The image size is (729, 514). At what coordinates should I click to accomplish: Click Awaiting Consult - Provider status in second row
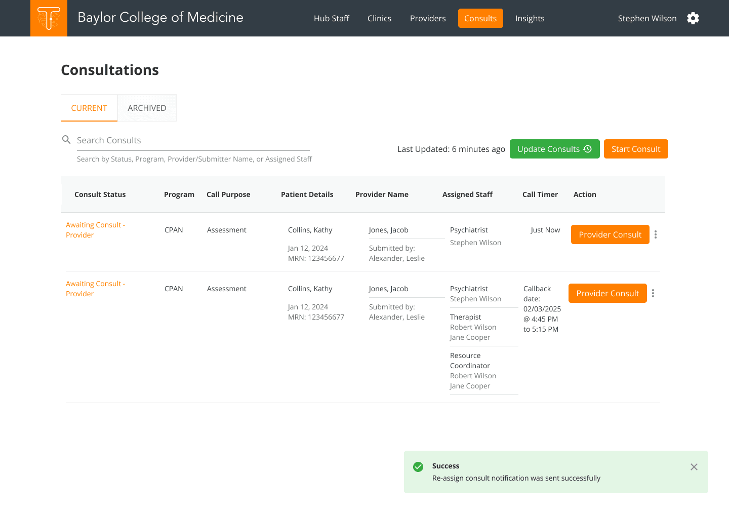point(95,289)
